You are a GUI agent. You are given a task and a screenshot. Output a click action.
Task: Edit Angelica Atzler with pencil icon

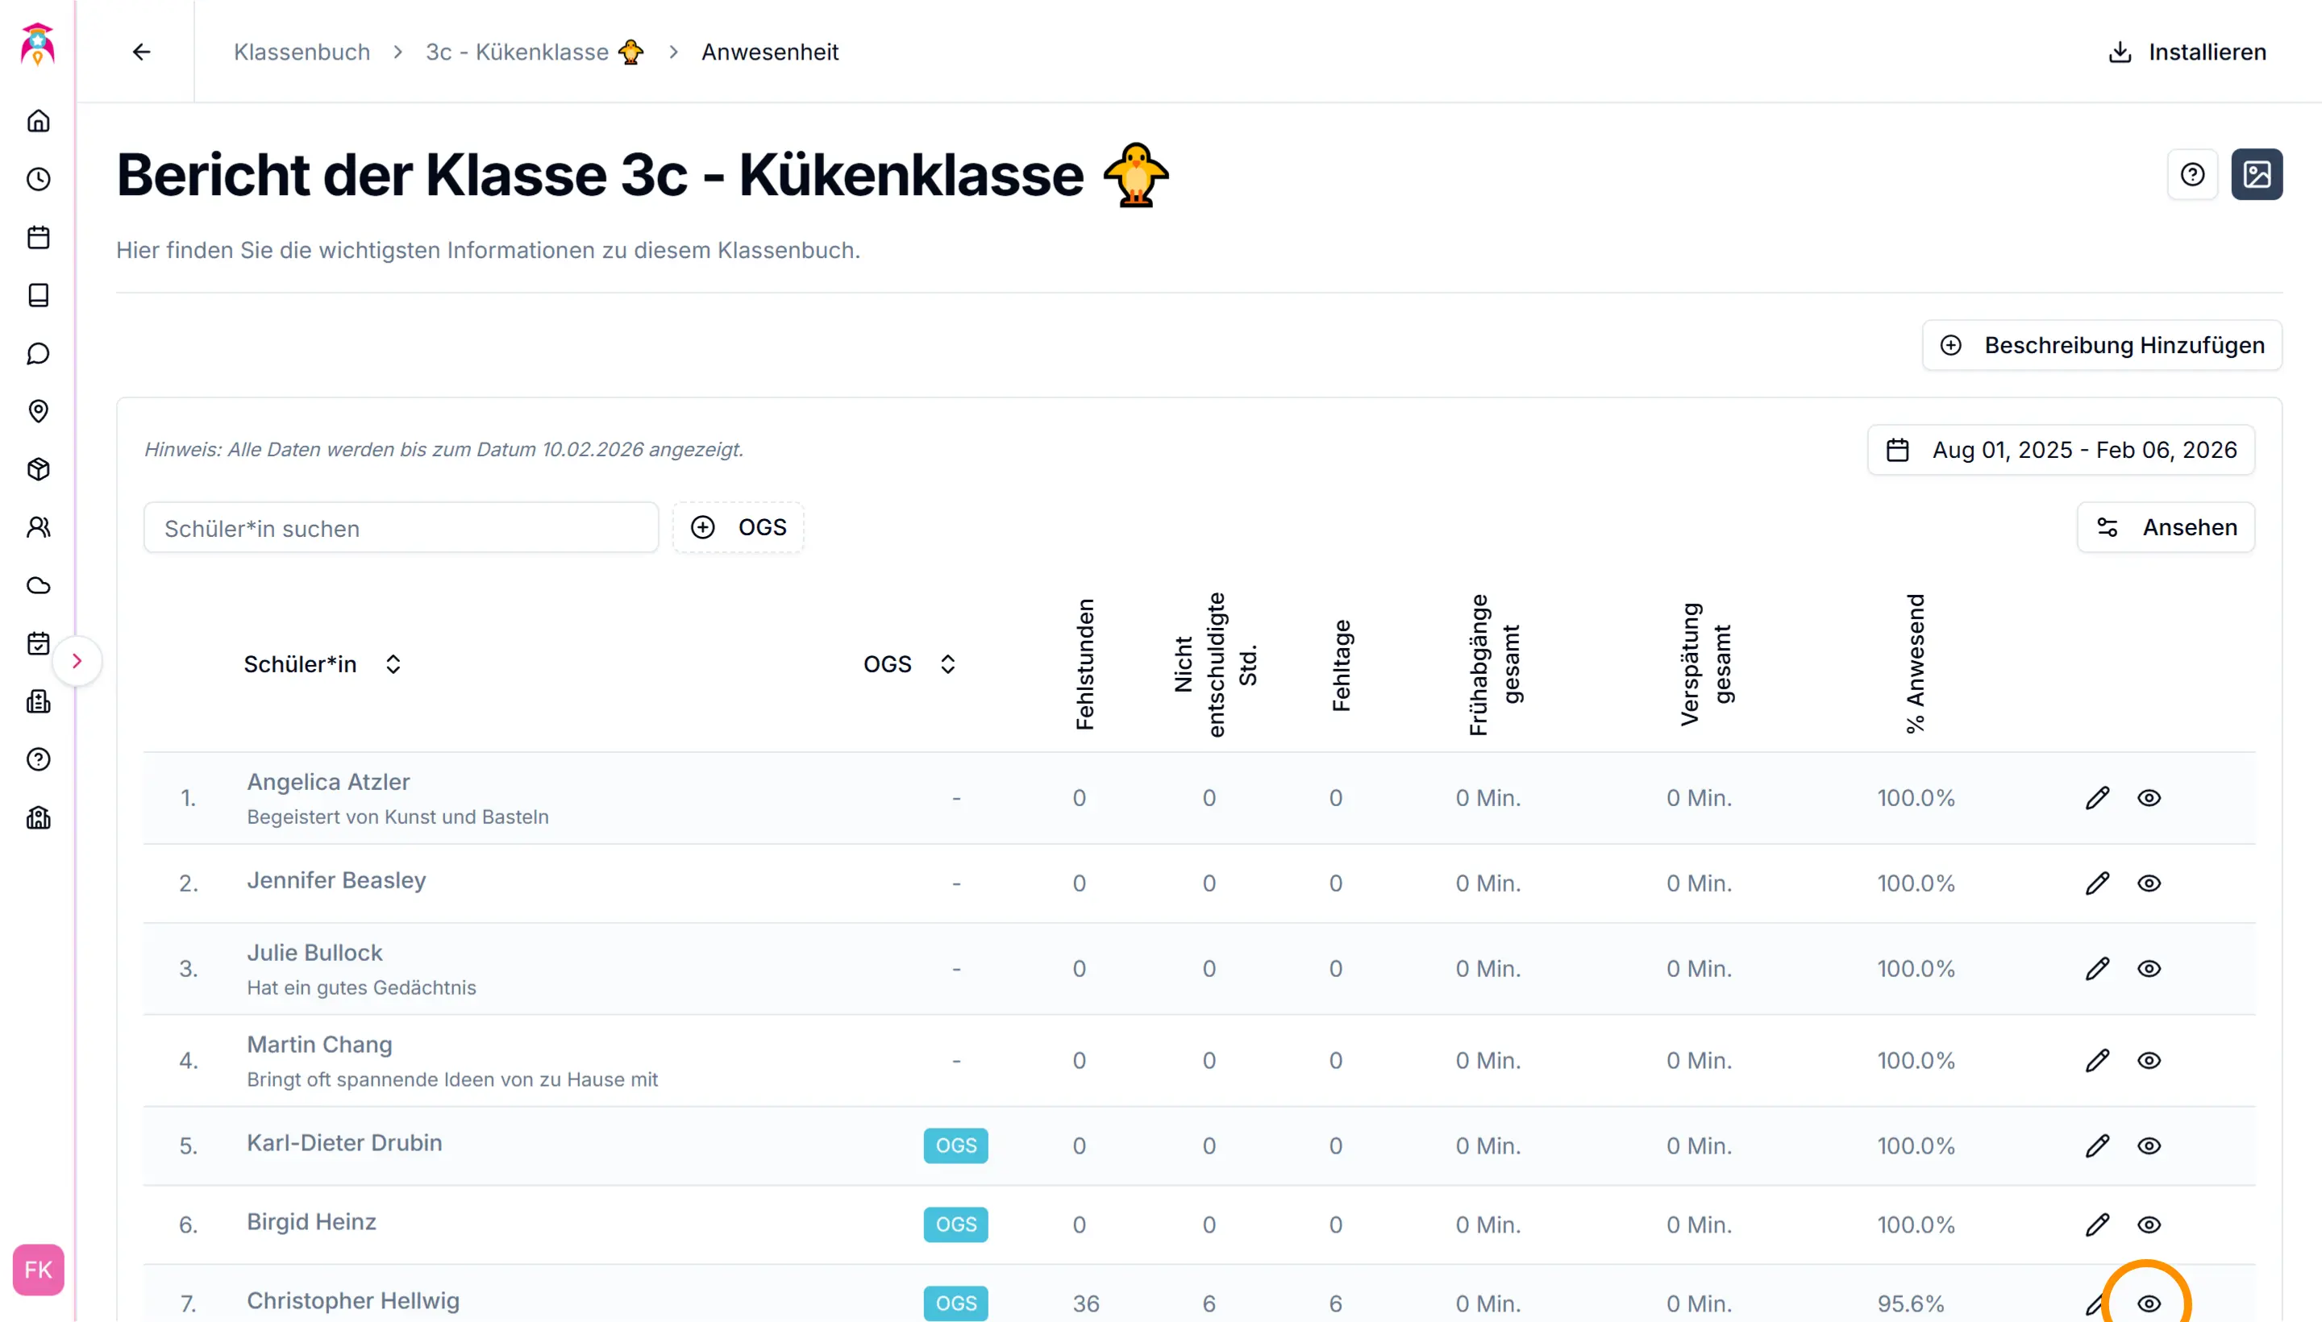(x=2097, y=798)
